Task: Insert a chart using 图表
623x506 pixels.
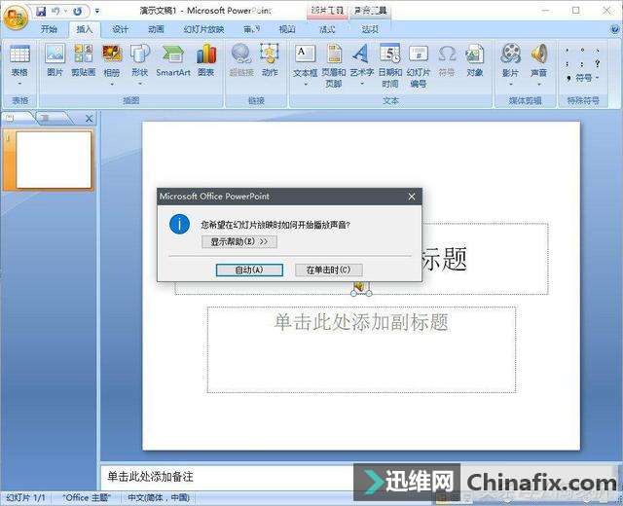Action: pos(205,59)
